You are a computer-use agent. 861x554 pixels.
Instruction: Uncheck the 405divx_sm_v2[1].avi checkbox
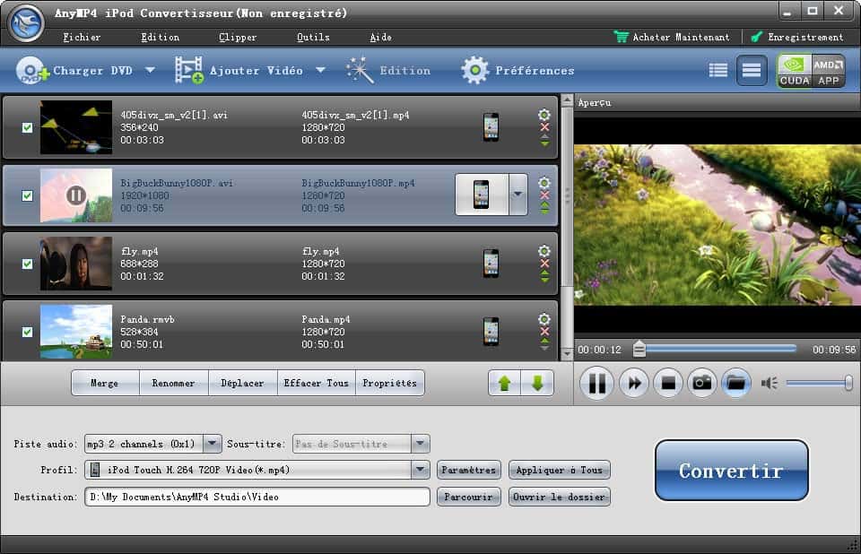(x=27, y=127)
